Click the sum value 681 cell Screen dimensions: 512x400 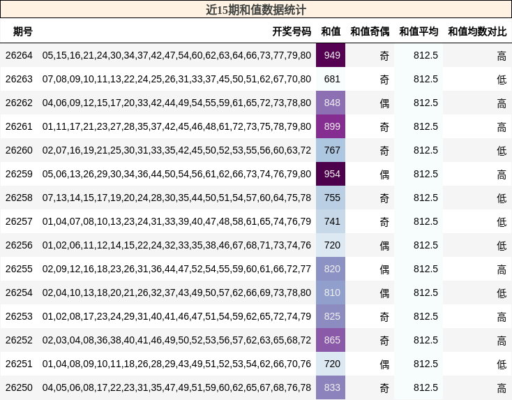(x=331, y=79)
